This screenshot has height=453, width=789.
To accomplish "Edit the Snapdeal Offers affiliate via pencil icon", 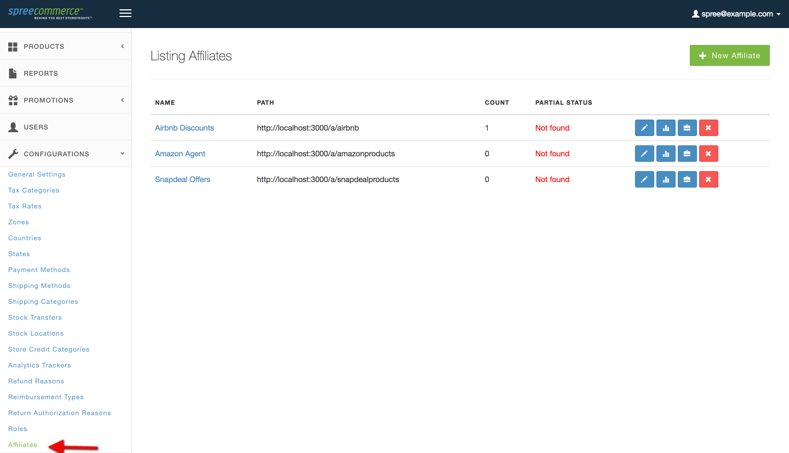I will (x=644, y=179).
